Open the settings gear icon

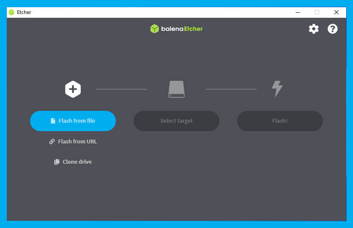point(314,29)
